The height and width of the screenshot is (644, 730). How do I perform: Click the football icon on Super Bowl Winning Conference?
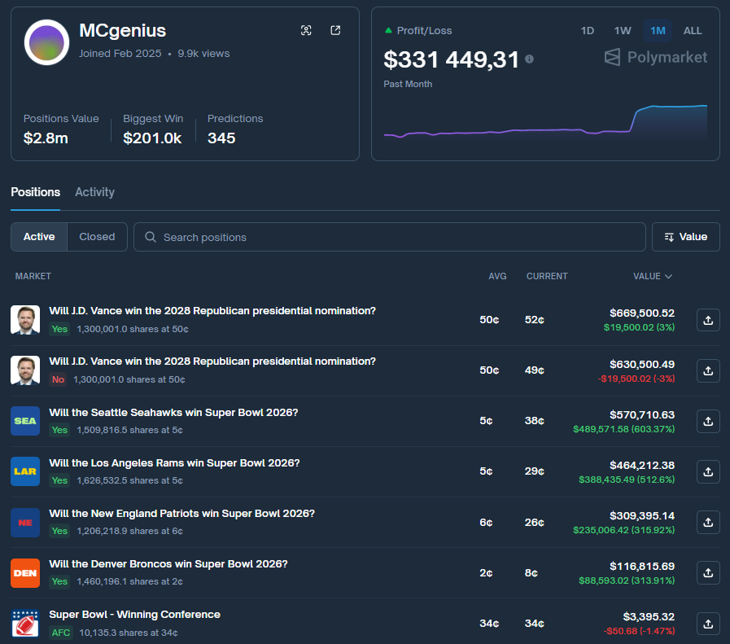pos(25,623)
